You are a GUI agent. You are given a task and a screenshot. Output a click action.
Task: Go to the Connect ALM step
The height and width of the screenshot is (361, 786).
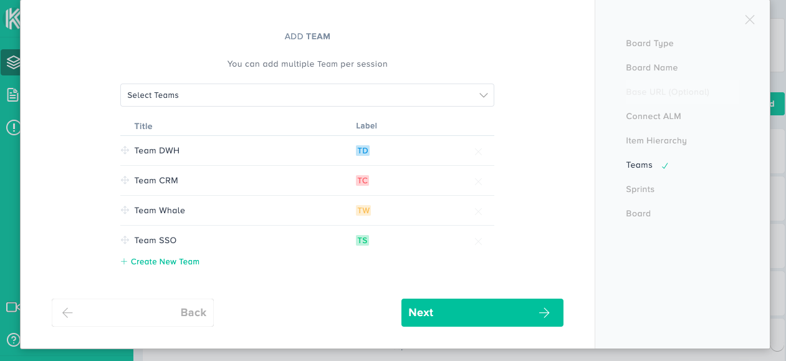653,117
